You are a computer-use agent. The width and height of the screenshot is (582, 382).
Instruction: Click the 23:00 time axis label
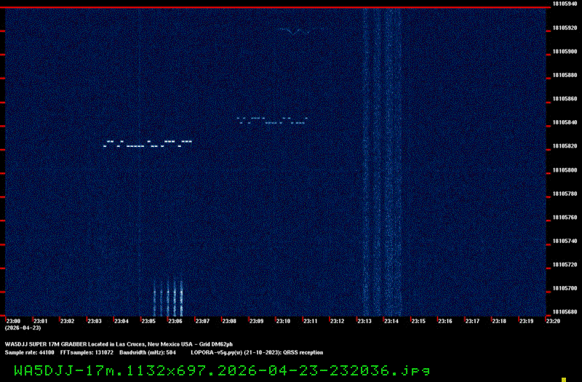point(13,321)
